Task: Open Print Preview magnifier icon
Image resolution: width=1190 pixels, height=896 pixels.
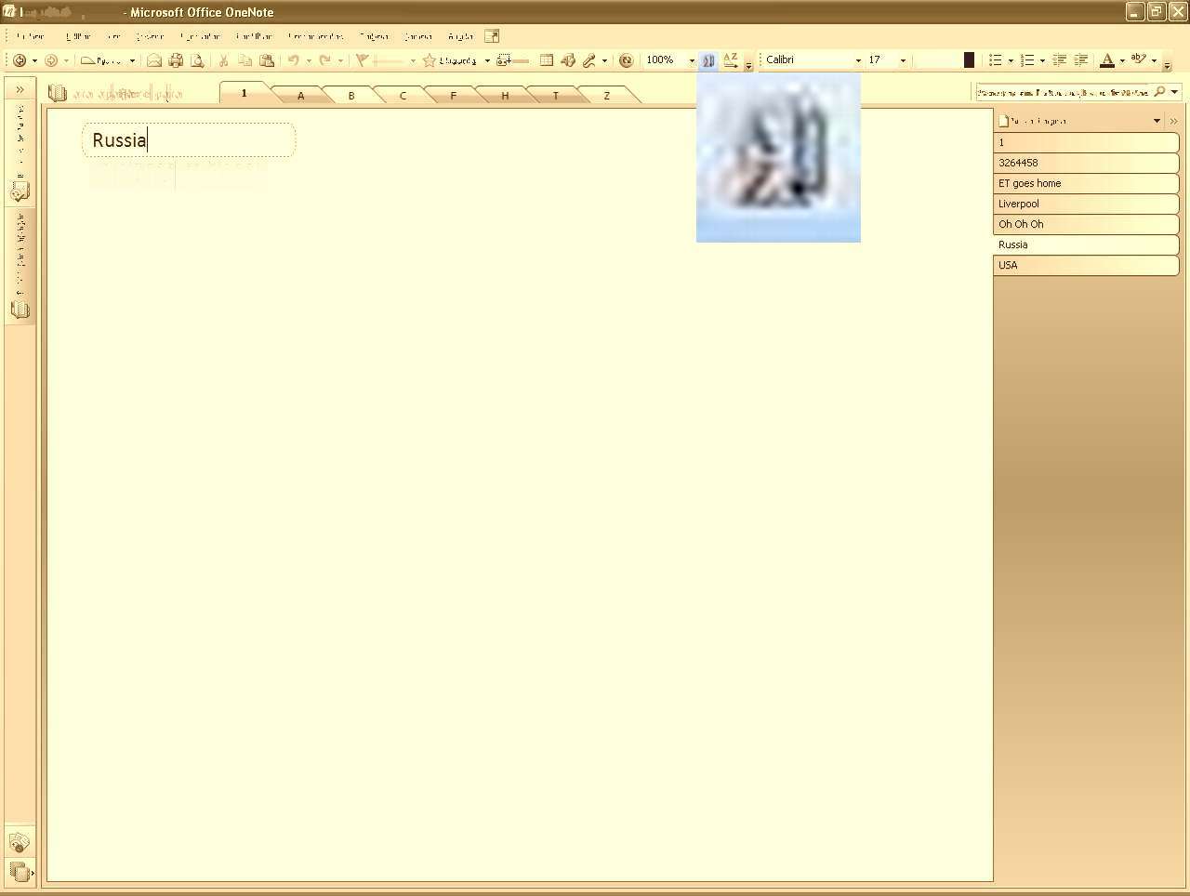Action: [197, 60]
